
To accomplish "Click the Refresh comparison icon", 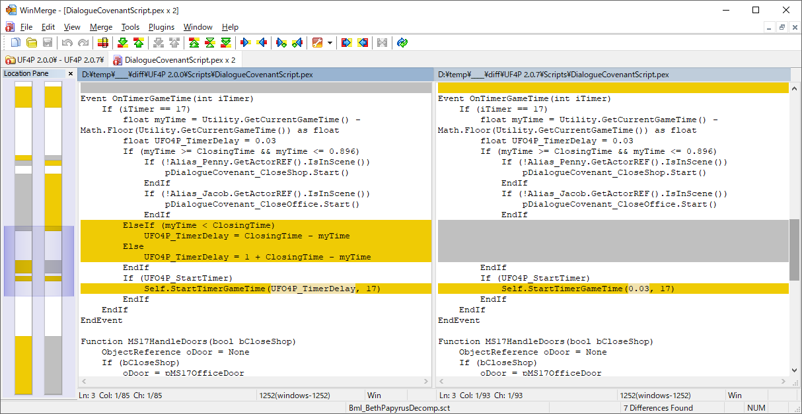I will click(402, 43).
